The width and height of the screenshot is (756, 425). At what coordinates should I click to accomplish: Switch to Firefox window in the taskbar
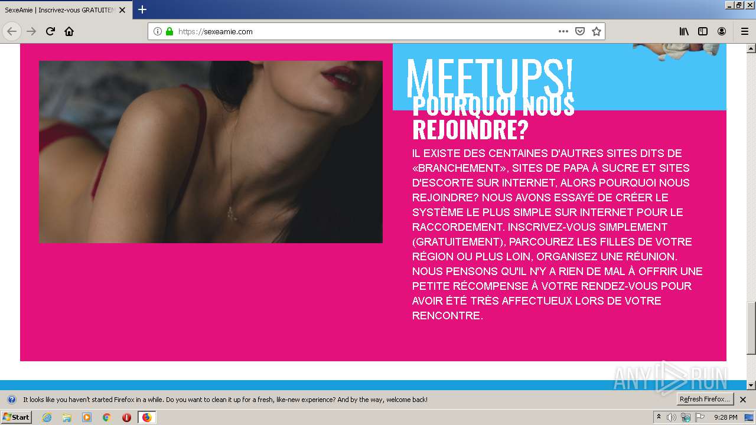(146, 417)
